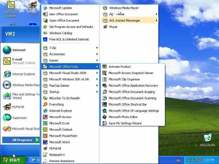Click the Microsoft Office Document Imaging icon
The width and height of the screenshot is (219, 164).
(105, 92)
